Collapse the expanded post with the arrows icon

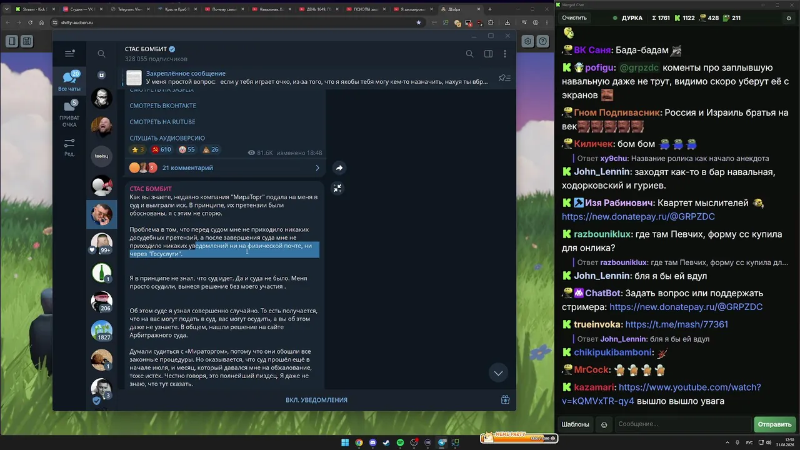[x=337, y=188]
